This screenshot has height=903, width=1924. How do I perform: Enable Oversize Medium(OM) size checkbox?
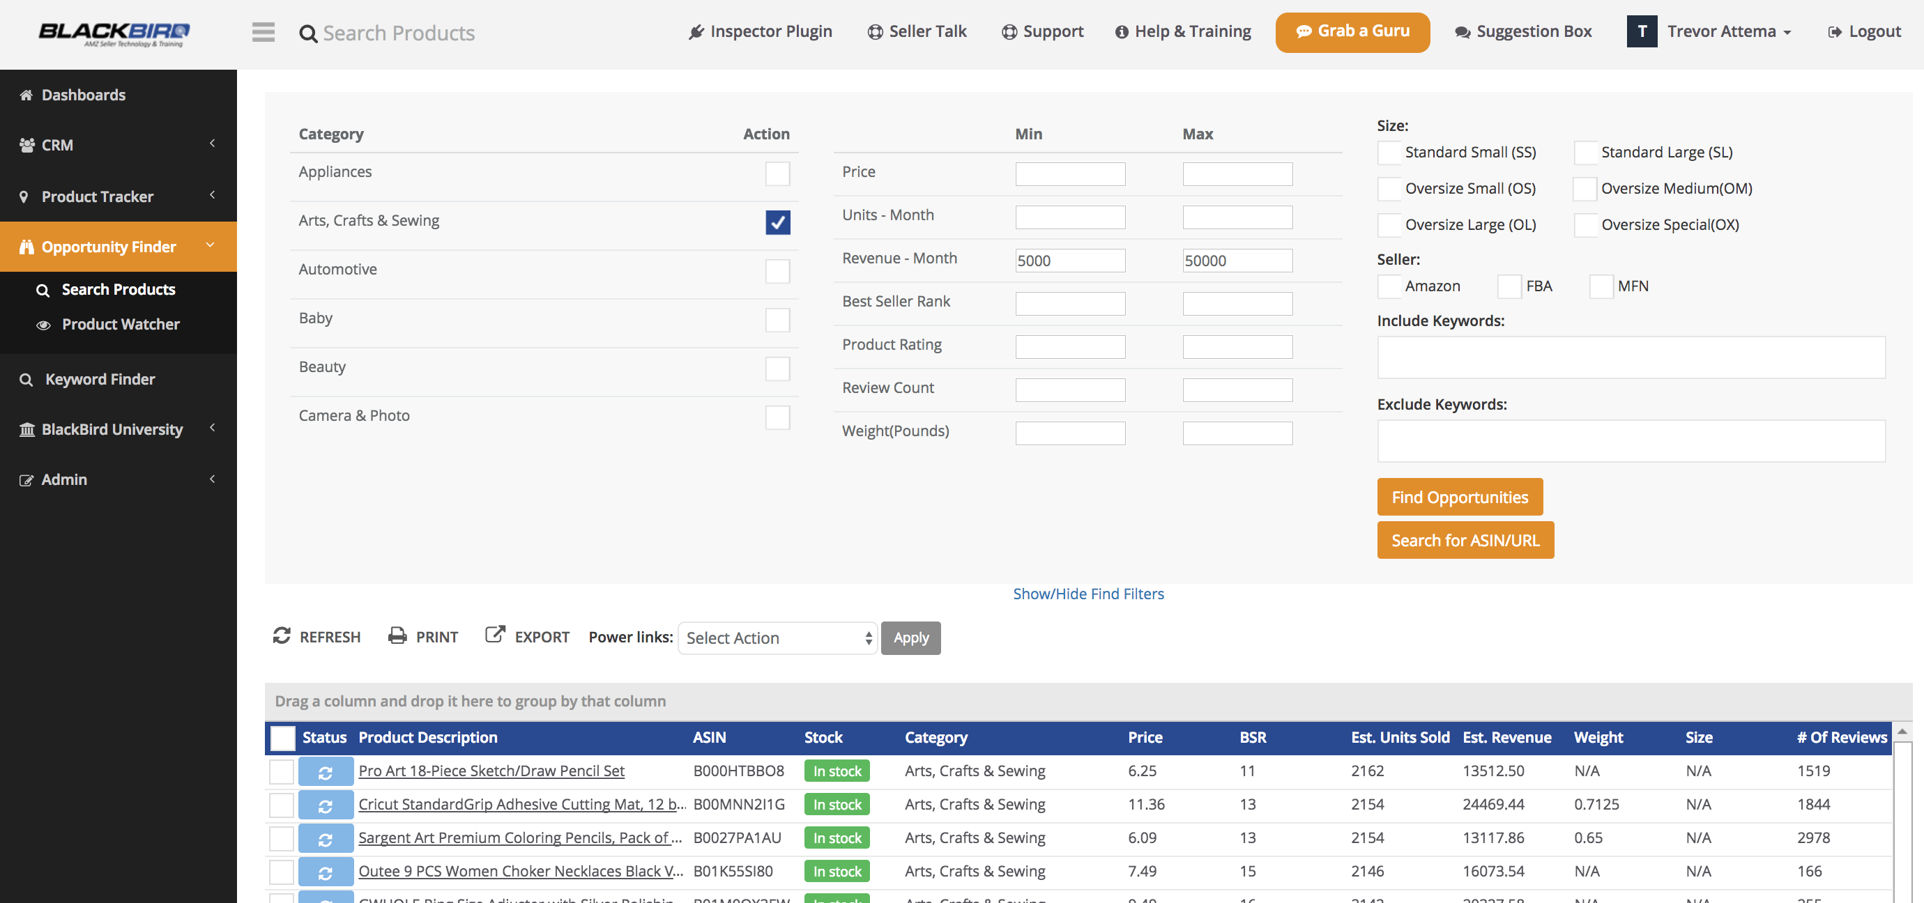1585,189
